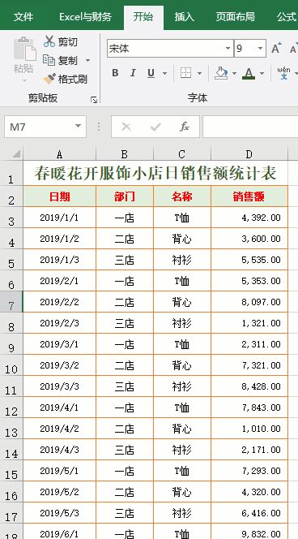Select sales cell 7,843.00

249,407
